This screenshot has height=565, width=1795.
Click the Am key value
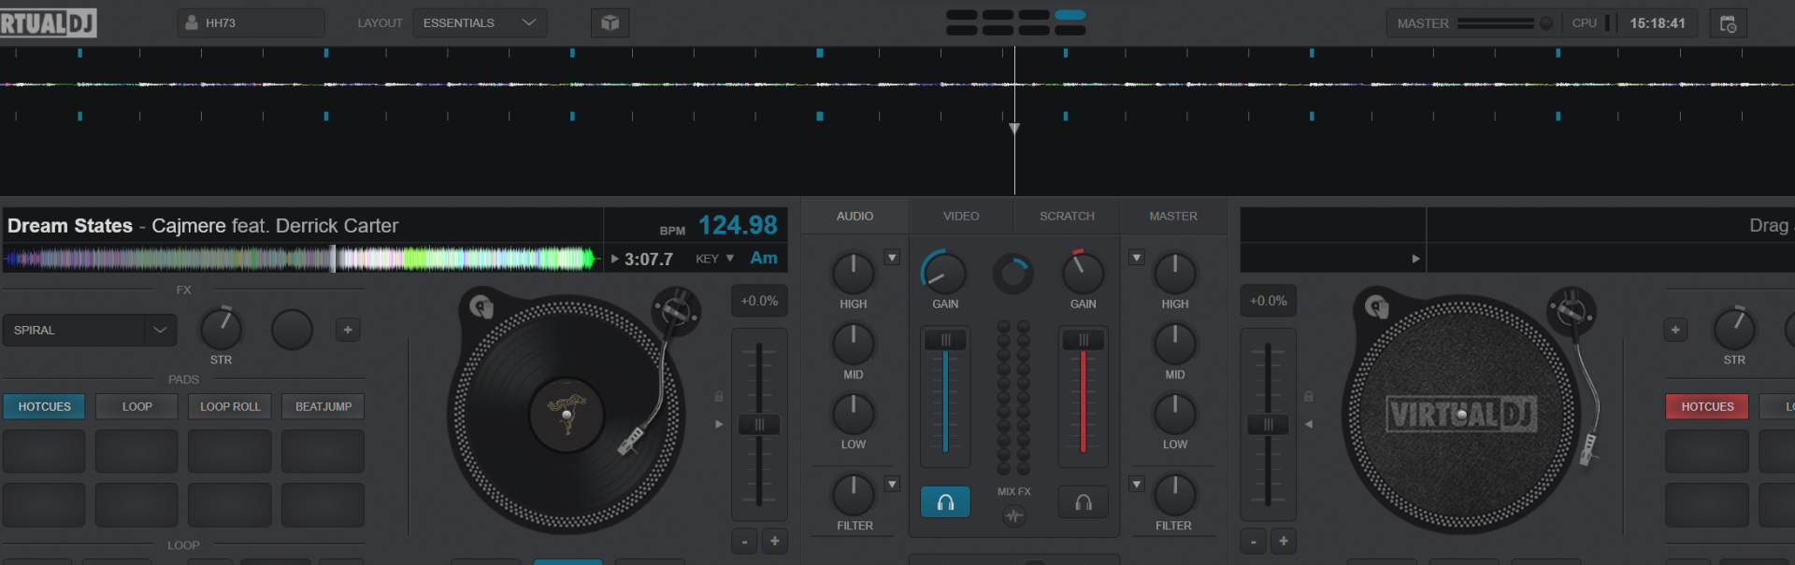tap(764, 259)
